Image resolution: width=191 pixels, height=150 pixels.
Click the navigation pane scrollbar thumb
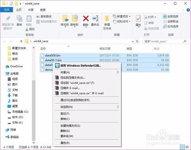click(34, 110)
